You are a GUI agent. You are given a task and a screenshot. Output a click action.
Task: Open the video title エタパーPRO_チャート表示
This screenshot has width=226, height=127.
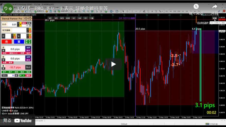pos(62,8)
